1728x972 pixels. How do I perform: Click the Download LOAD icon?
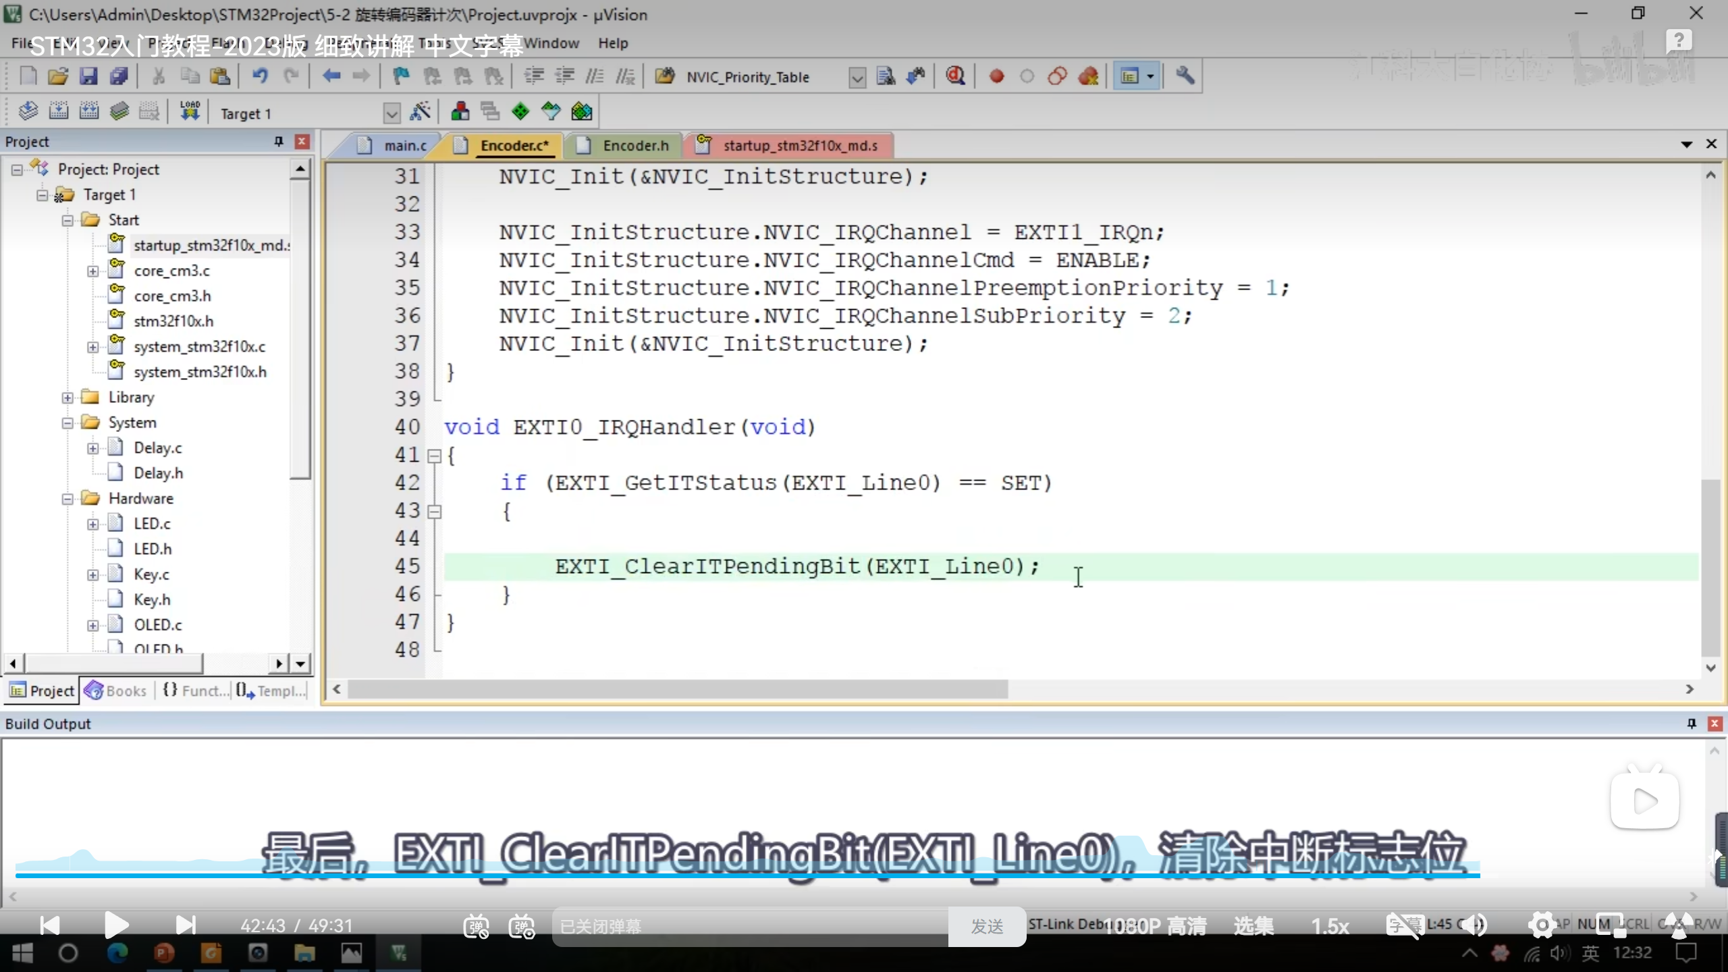coord(190,111)
